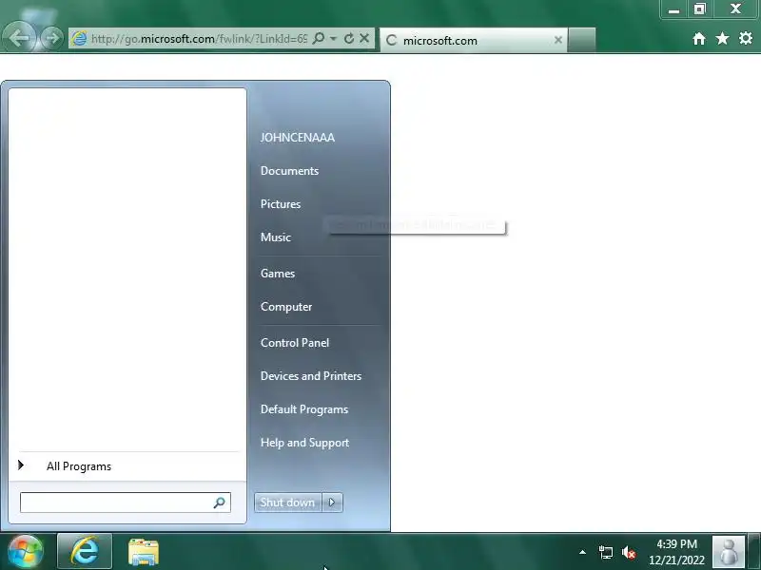Go forward in Internet Explorer

52,38
